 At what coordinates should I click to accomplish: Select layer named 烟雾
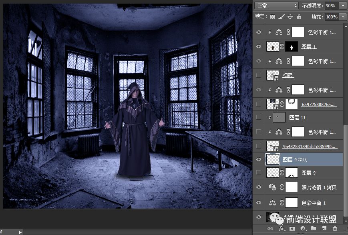[x=288, y=76]
